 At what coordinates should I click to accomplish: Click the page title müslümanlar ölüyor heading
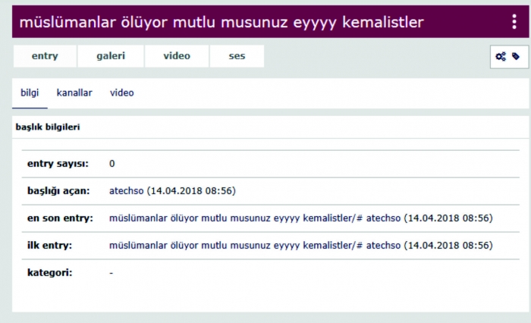222,22
